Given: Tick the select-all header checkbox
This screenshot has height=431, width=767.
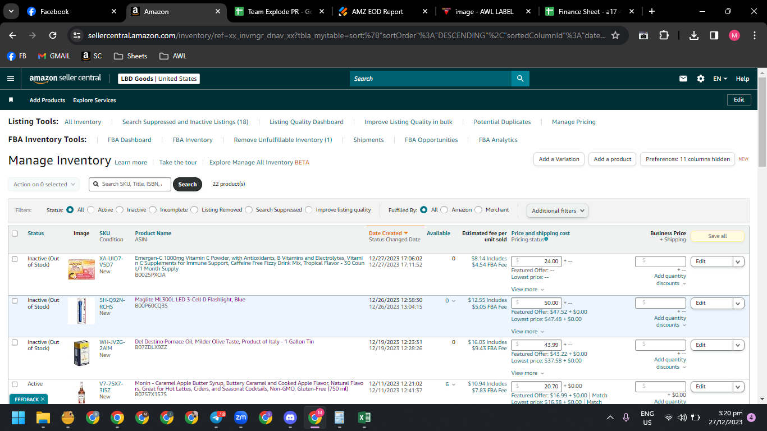Looking at the screenshot, I should 15,233.
